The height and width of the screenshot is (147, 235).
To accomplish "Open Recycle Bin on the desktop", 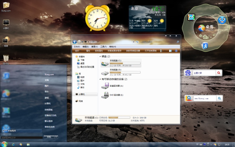I will click(x=6, y=58).
